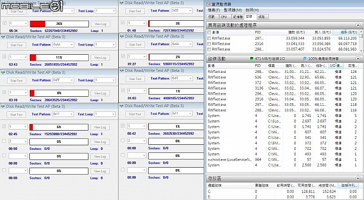Sort disk activity by I/O priority column

click(336, 66)
